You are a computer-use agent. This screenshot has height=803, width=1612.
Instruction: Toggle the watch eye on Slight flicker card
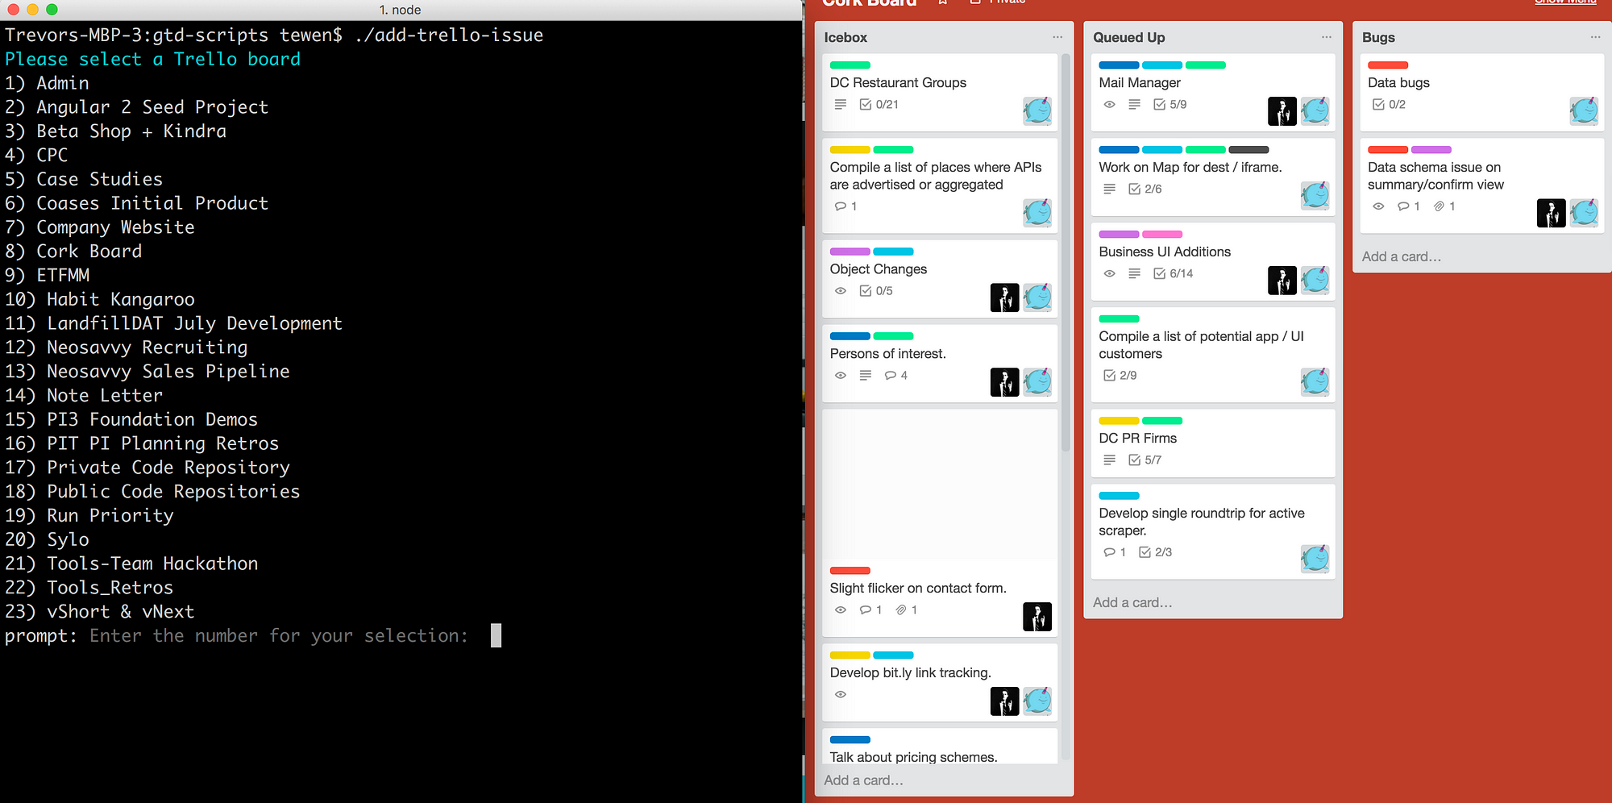click(x=840, y=610)
